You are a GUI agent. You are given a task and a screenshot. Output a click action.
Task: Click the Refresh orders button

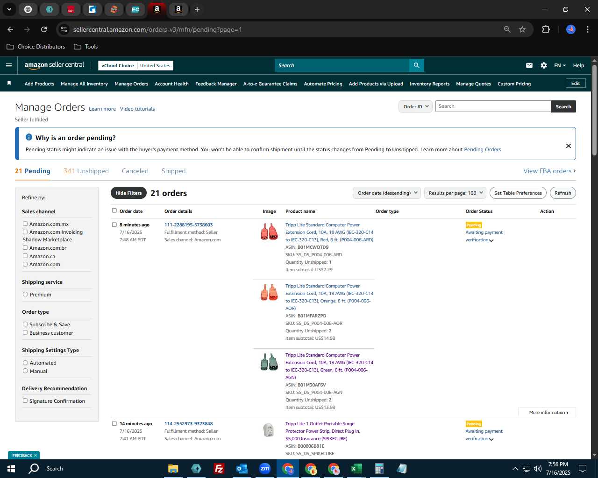(562, 193)
